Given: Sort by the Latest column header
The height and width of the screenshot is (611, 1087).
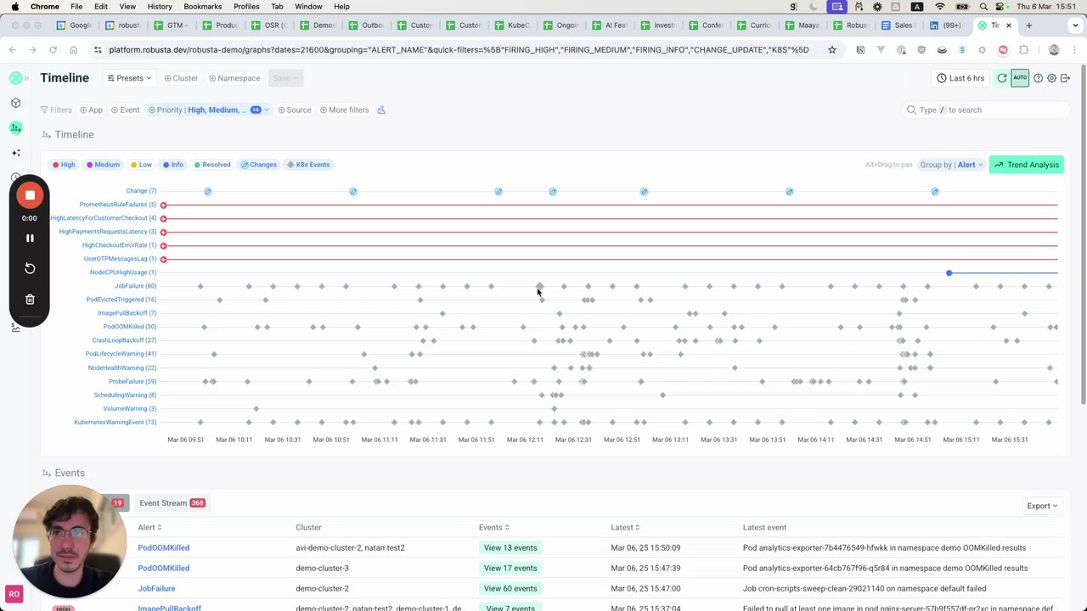Looking at the screenshot, I should (625, 527).
